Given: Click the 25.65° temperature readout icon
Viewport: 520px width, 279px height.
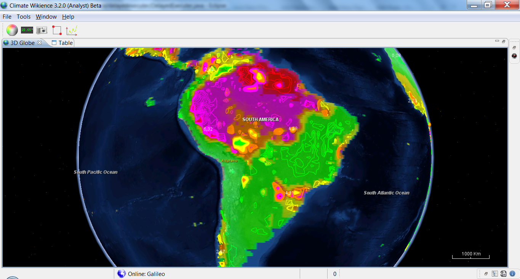Looking at the screenshot, I should (x=27, y=30).
